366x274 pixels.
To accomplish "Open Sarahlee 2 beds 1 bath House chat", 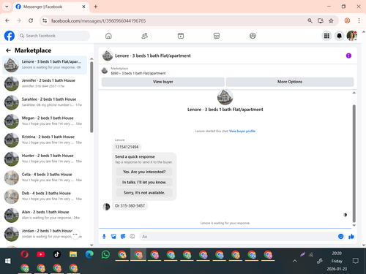I will 45,102.
